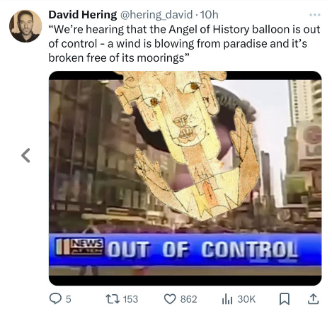The image size is (332, 314).
Task: Click the tweet text about paradise wind
Action: point(184,43)
